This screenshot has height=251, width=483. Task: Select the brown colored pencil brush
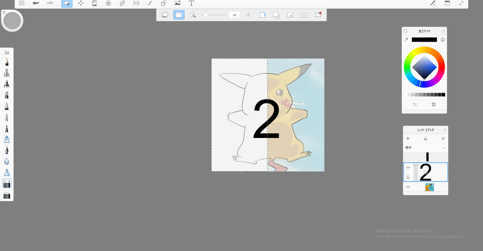coord(7,117)
